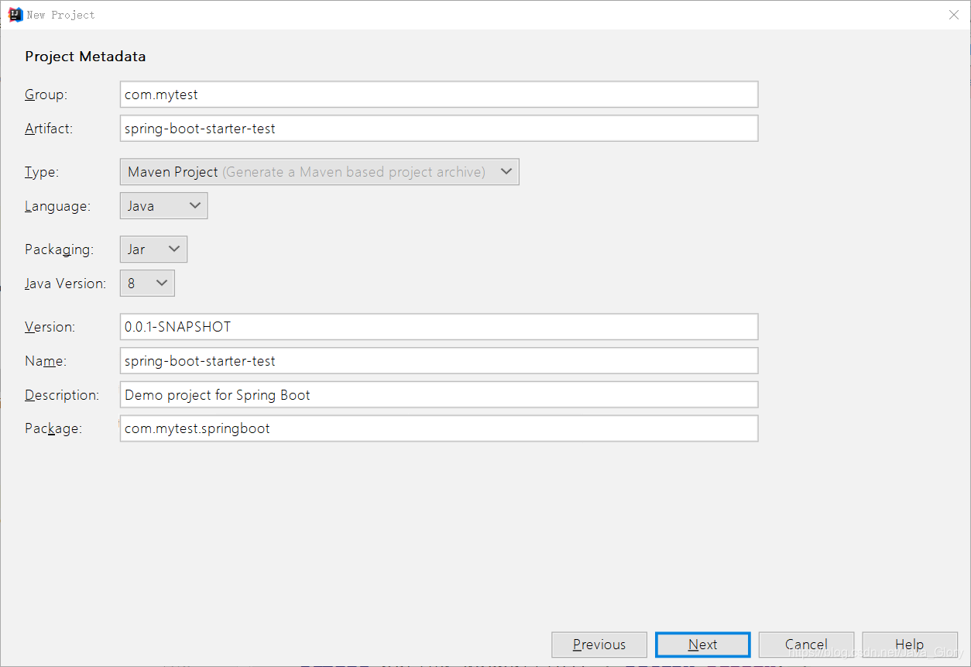
Task: Proceed with the Next button
Action: click(703, 645)
